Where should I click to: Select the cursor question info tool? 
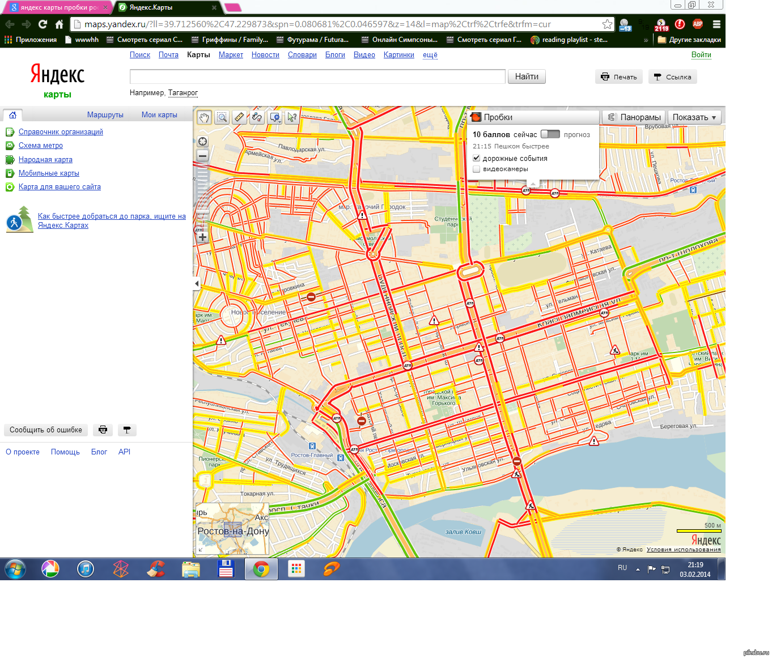click(292, 117)
